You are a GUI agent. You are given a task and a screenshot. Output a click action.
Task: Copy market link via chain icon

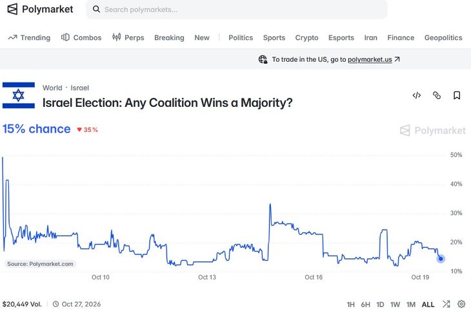click(437, 95)
